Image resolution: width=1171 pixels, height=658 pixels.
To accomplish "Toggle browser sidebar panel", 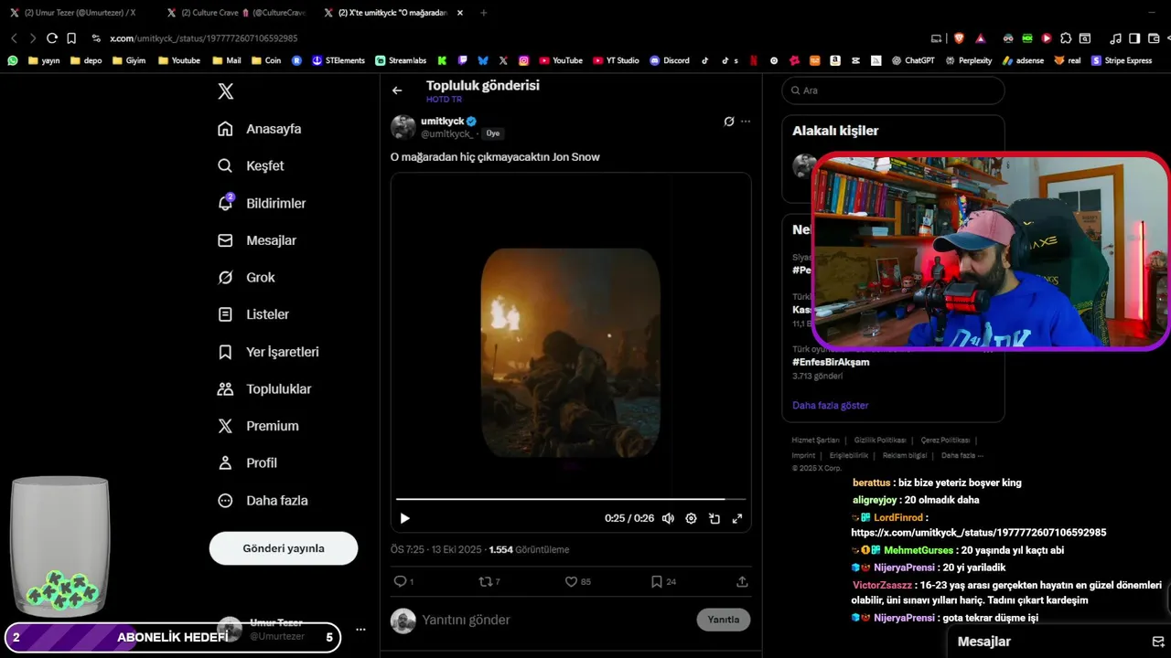I will pyautogui.click(x=1134, y=38).
